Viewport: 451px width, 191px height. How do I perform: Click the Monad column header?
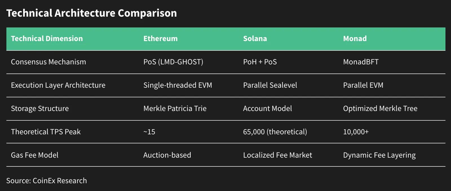pyautogui.click(x=355, y=39)
